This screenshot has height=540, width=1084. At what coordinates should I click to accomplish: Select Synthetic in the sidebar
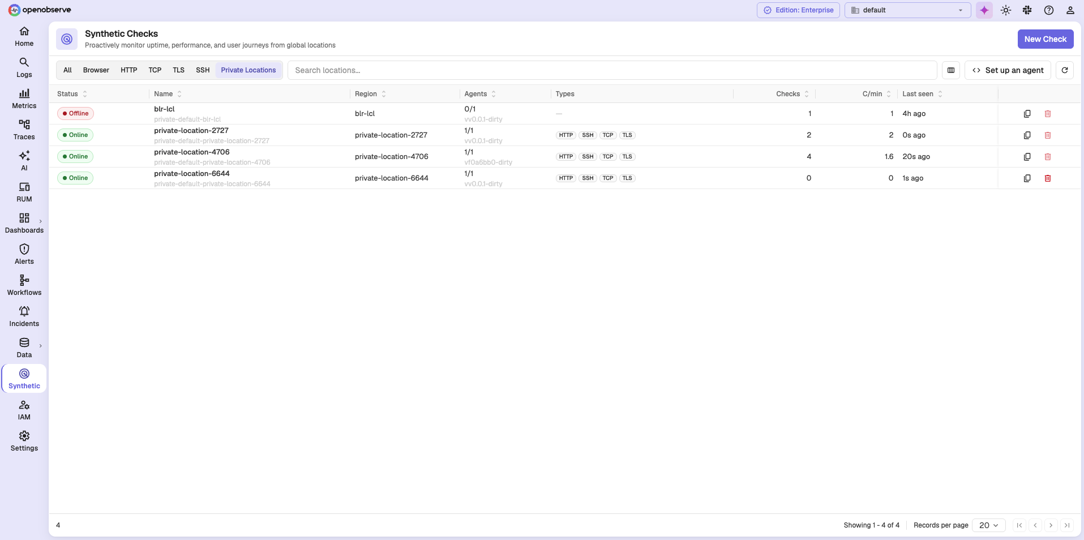coord(24,379)
